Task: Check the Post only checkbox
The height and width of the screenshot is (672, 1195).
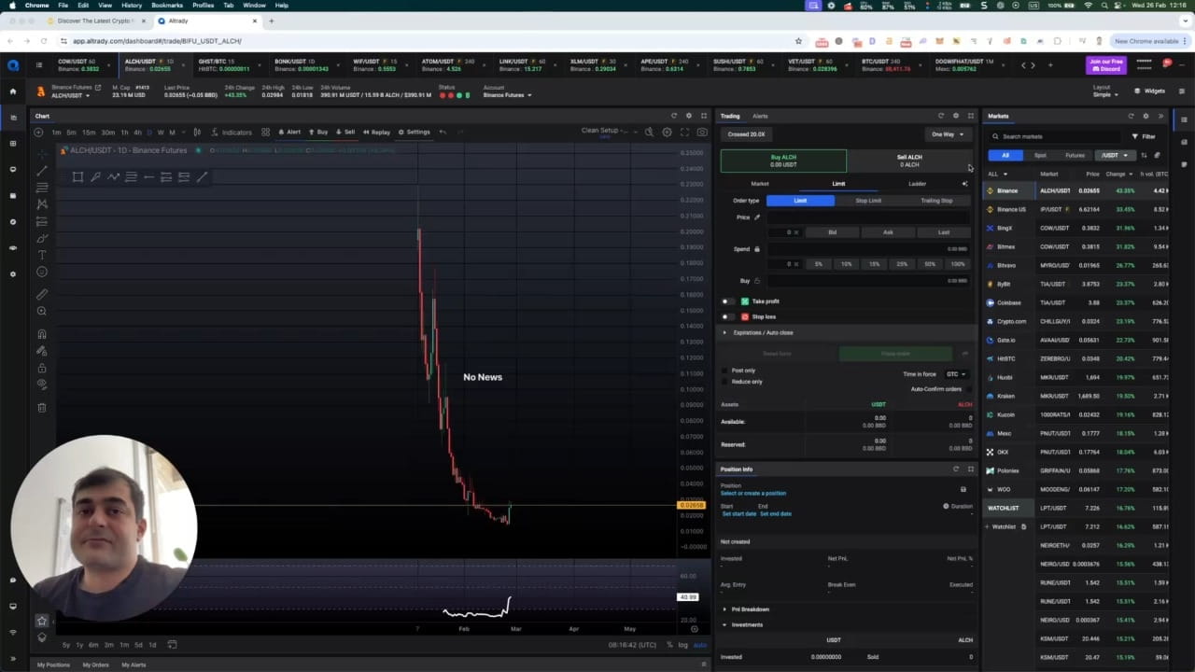Action: pos(725,371)
